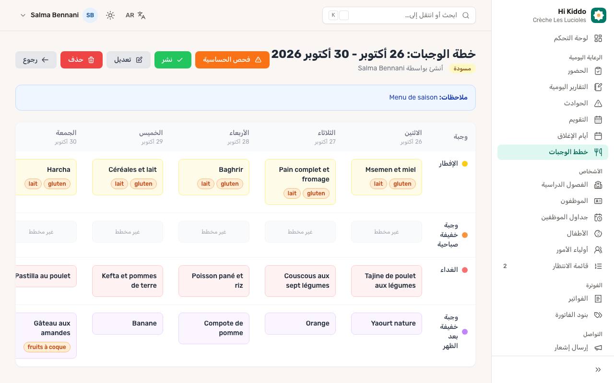Click the SB avatar
Image resolution: width=614 pixels, height=383 pixels.
[x=90, y=15]
